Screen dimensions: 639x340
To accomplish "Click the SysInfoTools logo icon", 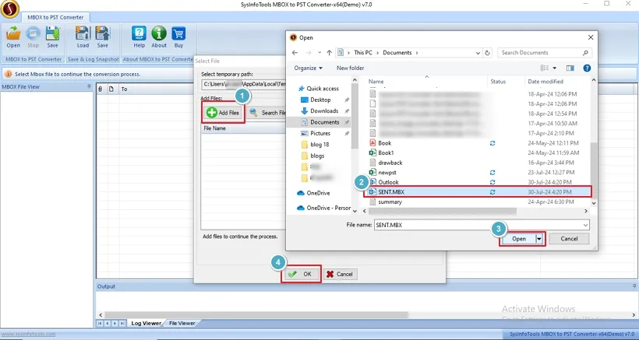I will coord(9,9).
